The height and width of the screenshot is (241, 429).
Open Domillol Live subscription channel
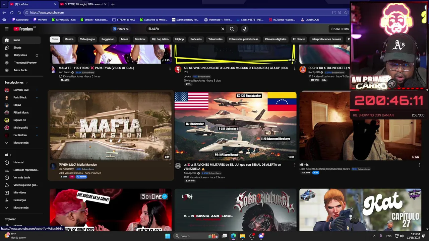(21, 90)
